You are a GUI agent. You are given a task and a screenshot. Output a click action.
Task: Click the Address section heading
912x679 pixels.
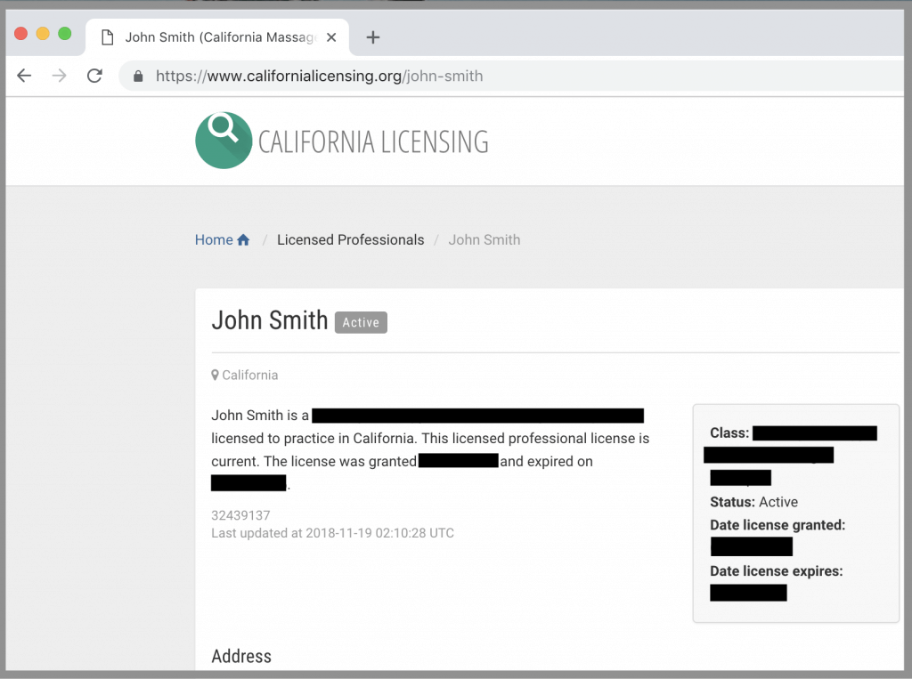241,657
